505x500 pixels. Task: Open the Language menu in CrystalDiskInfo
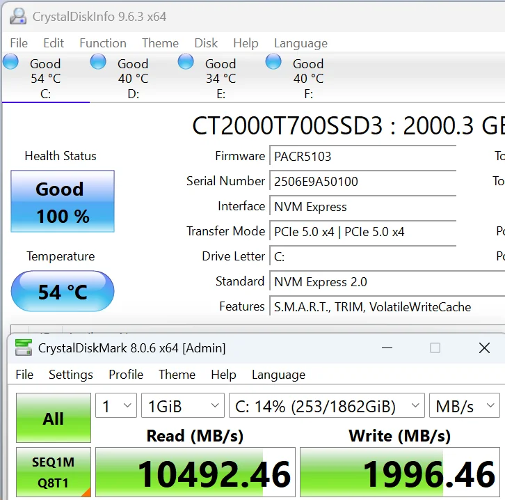[300, 43]
